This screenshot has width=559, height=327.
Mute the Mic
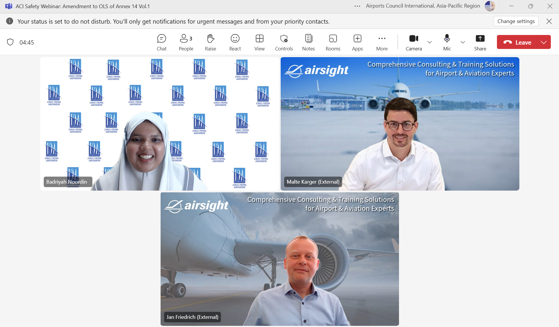(x=447, y=42)
